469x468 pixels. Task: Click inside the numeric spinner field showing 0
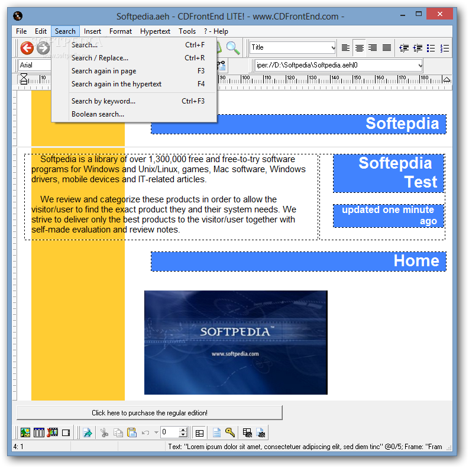point(170,433)
